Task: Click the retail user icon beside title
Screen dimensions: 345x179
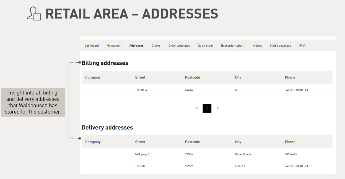Action: point(34,14)
